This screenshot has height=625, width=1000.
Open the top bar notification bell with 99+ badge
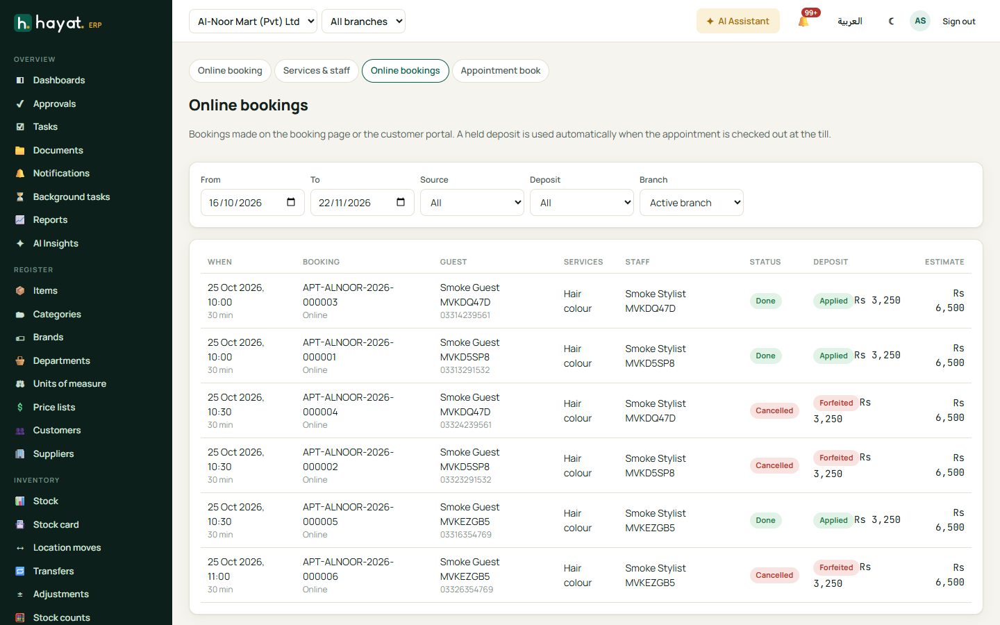(803, 22)
